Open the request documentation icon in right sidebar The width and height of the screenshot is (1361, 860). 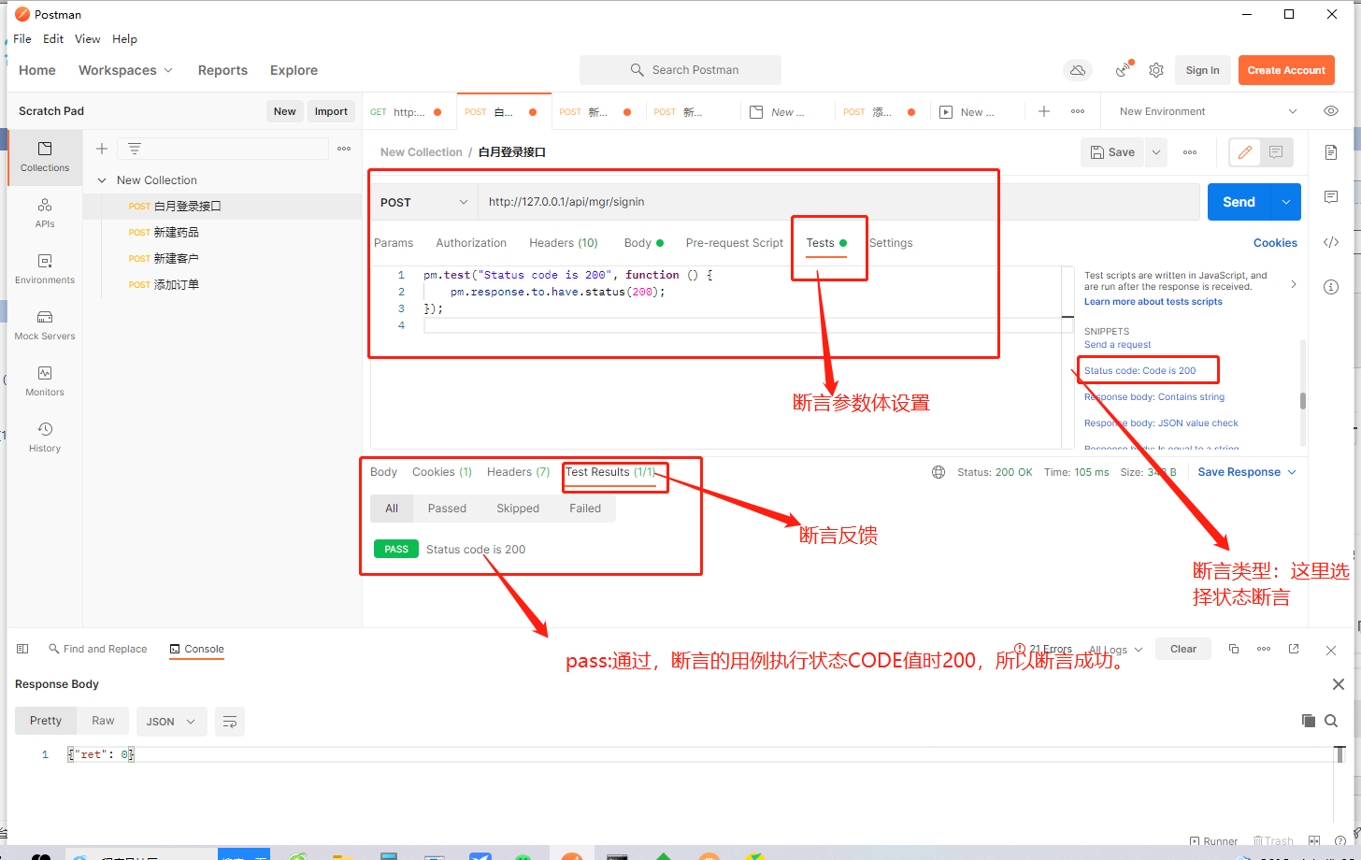[x=1331, y=152]
